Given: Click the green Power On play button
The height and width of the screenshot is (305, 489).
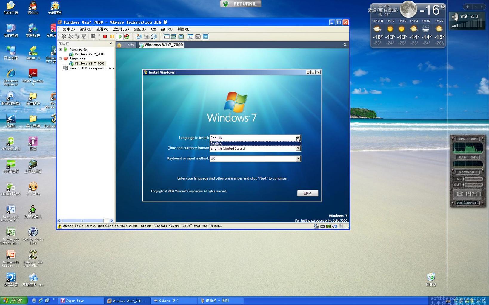Looking at the screenshot, I should click(120, 37).
